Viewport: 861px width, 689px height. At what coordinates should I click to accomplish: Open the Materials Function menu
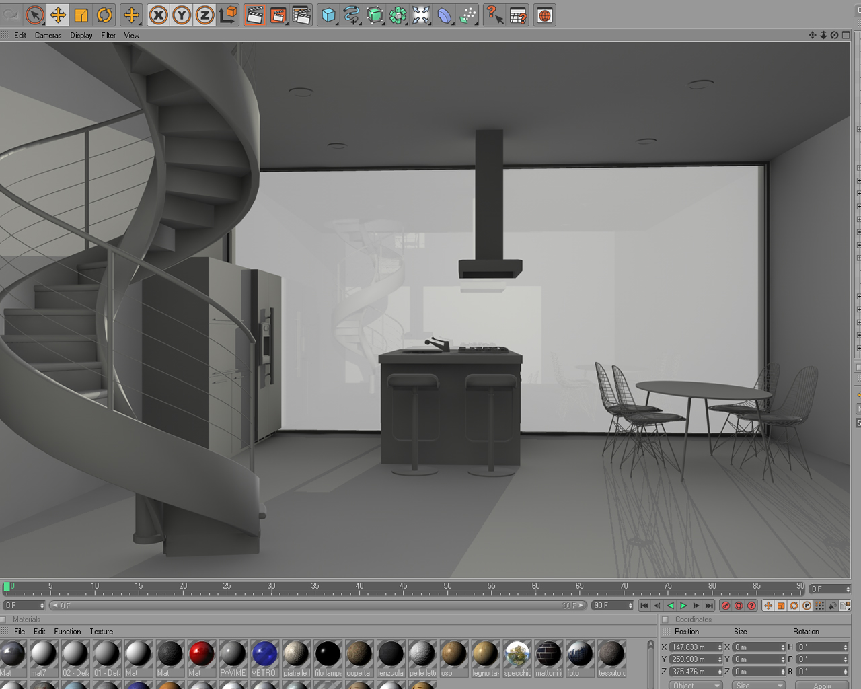click(x=67, y=631)
